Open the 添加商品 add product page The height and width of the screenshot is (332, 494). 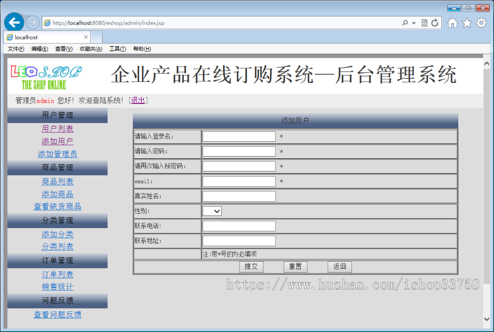[57, 194]
